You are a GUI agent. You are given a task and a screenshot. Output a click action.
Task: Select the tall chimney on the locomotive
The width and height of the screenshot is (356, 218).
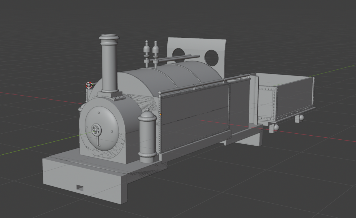(109, 64)
